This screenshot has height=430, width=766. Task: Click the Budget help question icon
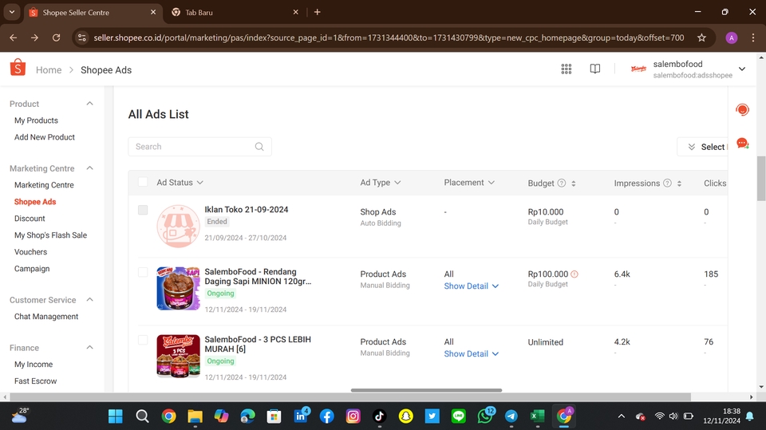click(562, 183)
